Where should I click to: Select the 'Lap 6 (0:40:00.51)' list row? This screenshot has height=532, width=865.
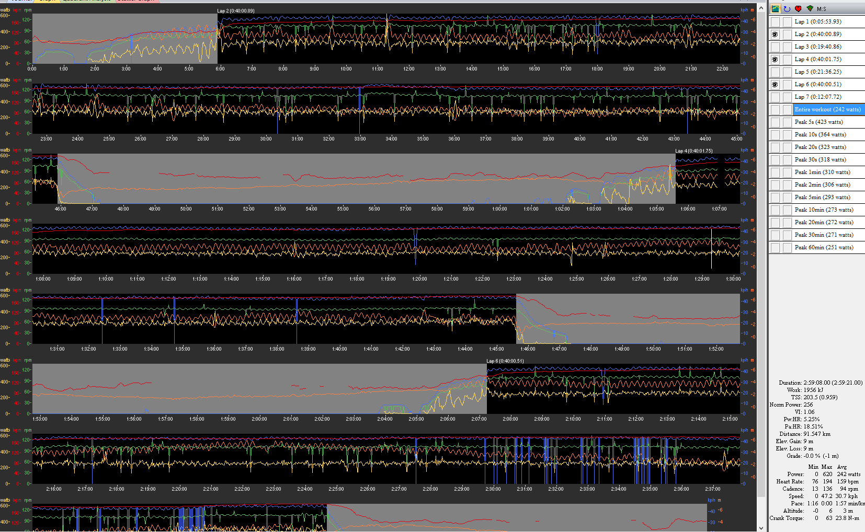(829, 84)
